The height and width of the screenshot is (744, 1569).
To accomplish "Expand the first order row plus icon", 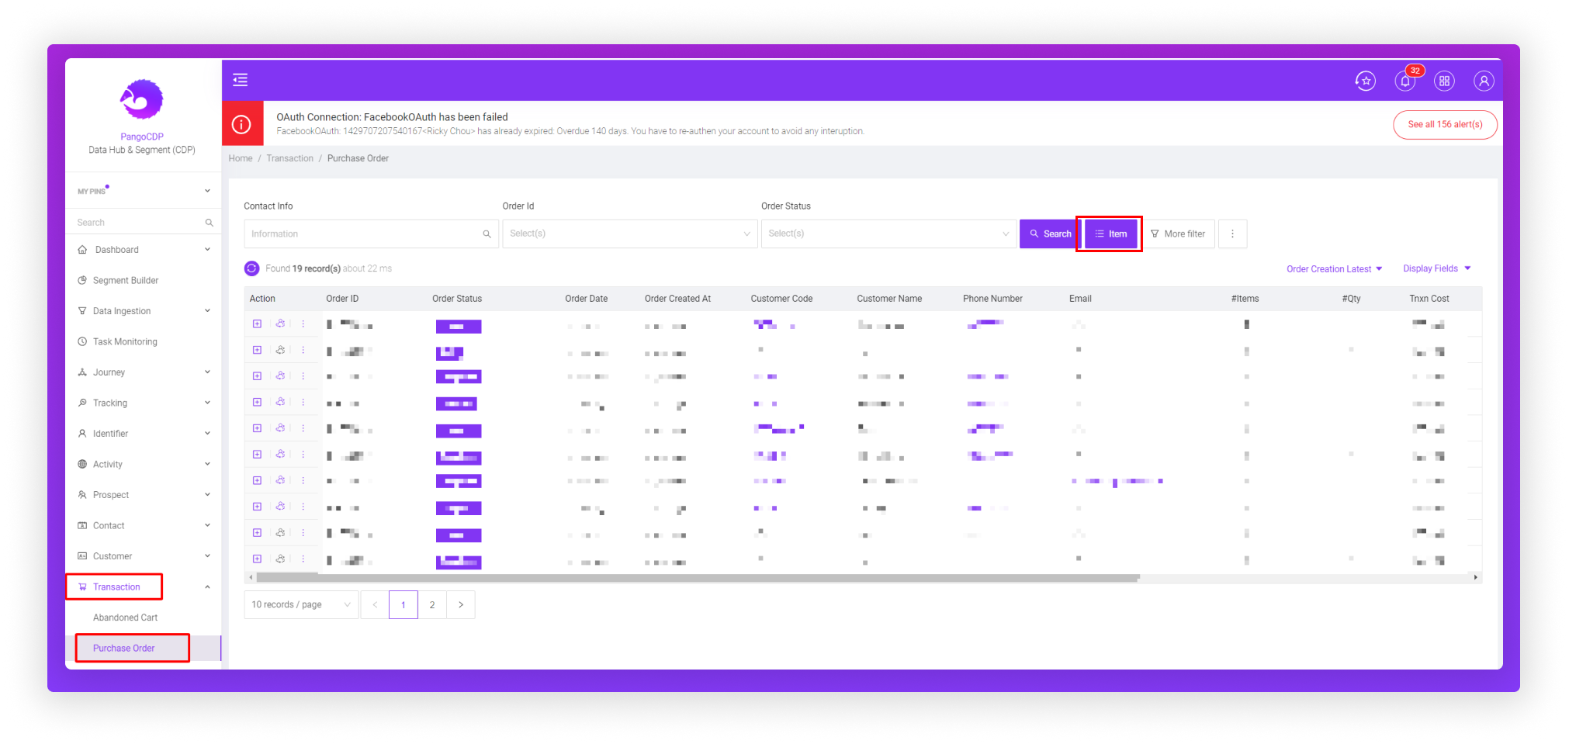I will point(257,324).
